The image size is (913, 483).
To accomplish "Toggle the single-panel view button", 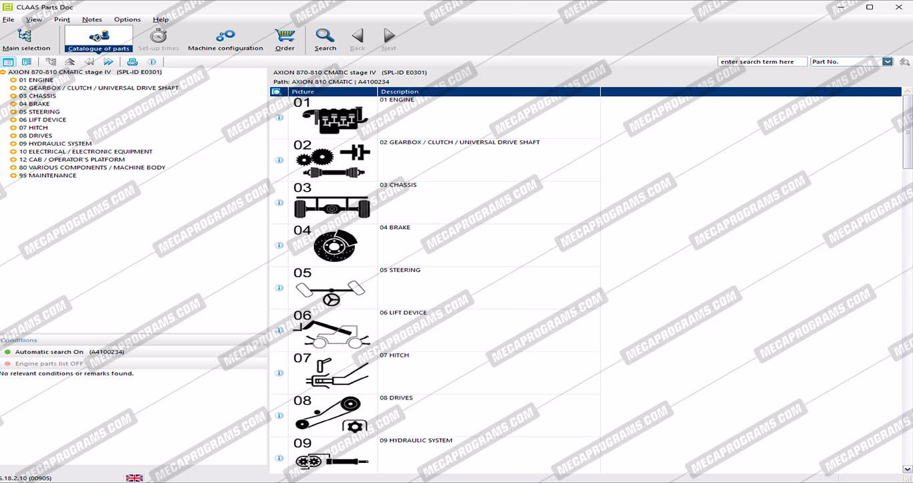I will coord(8,62).
